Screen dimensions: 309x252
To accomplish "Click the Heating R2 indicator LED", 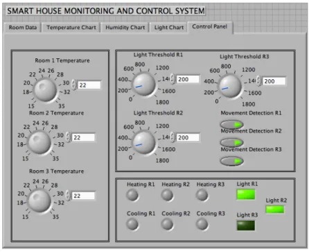I will 167,195.
